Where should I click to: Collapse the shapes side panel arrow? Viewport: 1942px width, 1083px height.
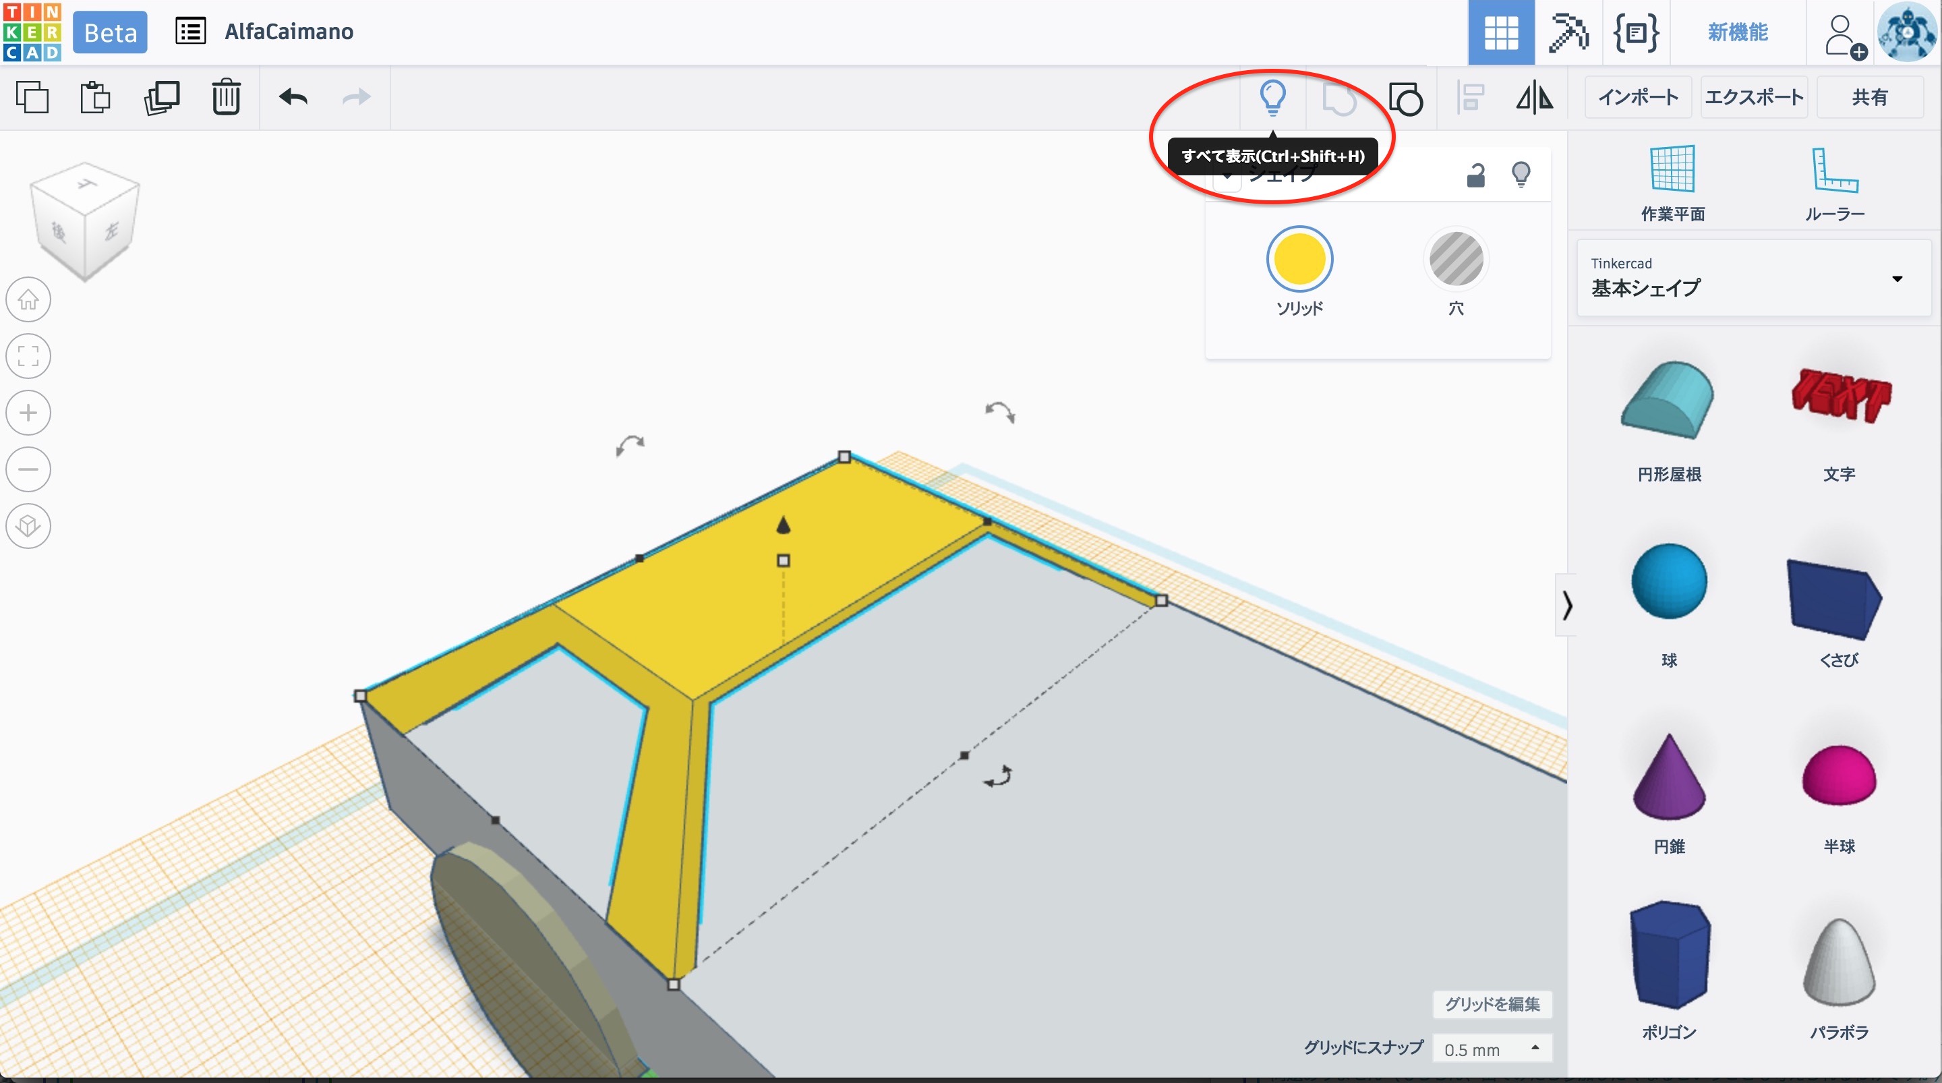tap(1566, 605)
